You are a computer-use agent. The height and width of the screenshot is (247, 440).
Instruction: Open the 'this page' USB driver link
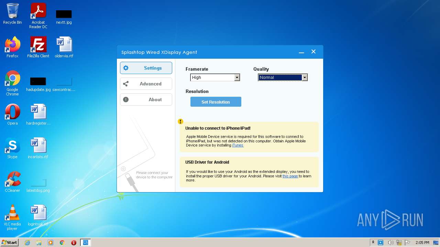pos(290,176)
